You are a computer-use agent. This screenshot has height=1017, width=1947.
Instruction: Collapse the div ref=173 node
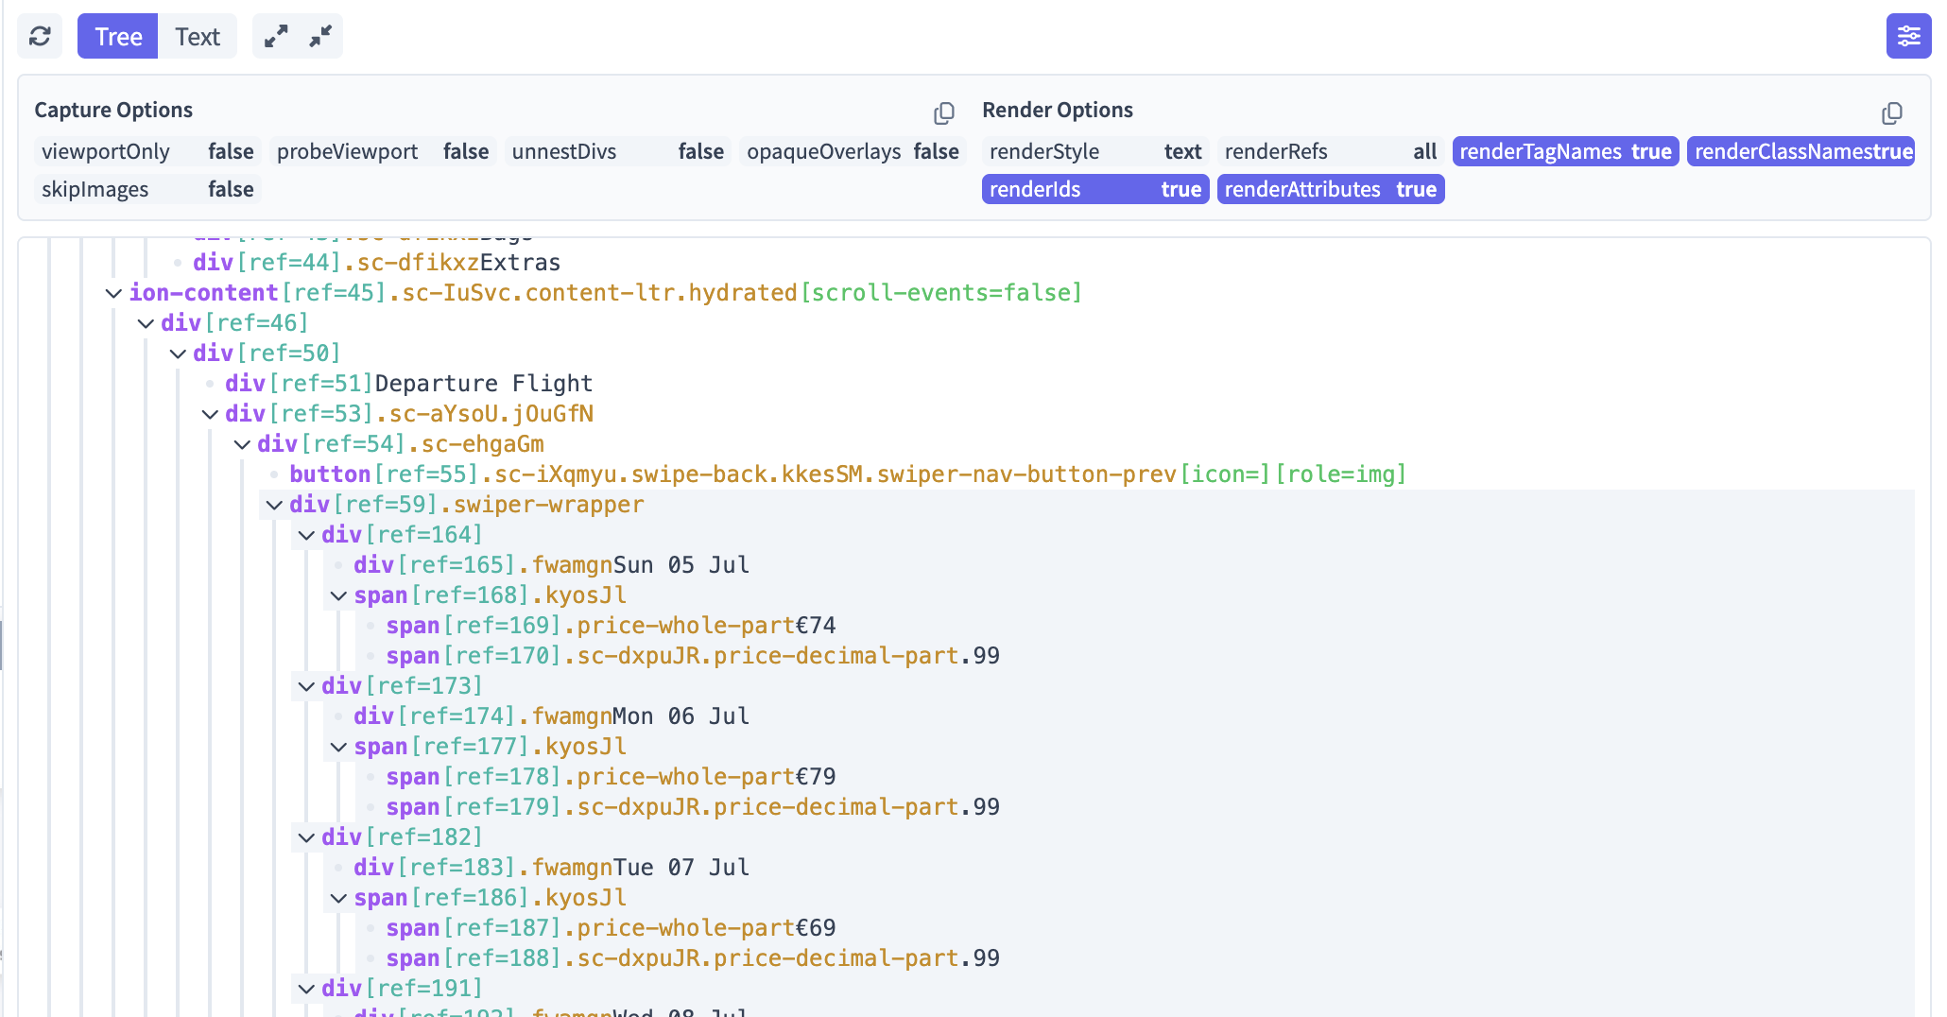click(x=306, y=686)
